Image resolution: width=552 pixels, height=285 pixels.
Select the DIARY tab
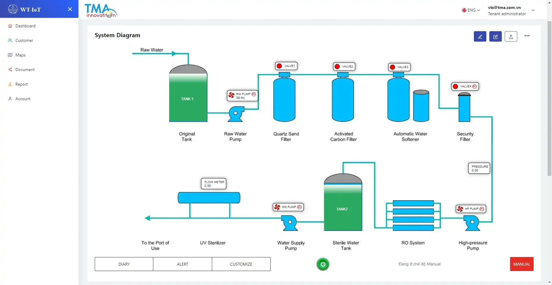pyautogui.click(x=124, y=264)
